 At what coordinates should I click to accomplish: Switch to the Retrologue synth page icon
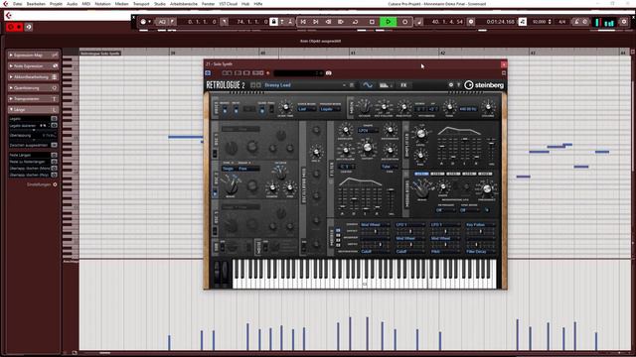coord(367,85)
